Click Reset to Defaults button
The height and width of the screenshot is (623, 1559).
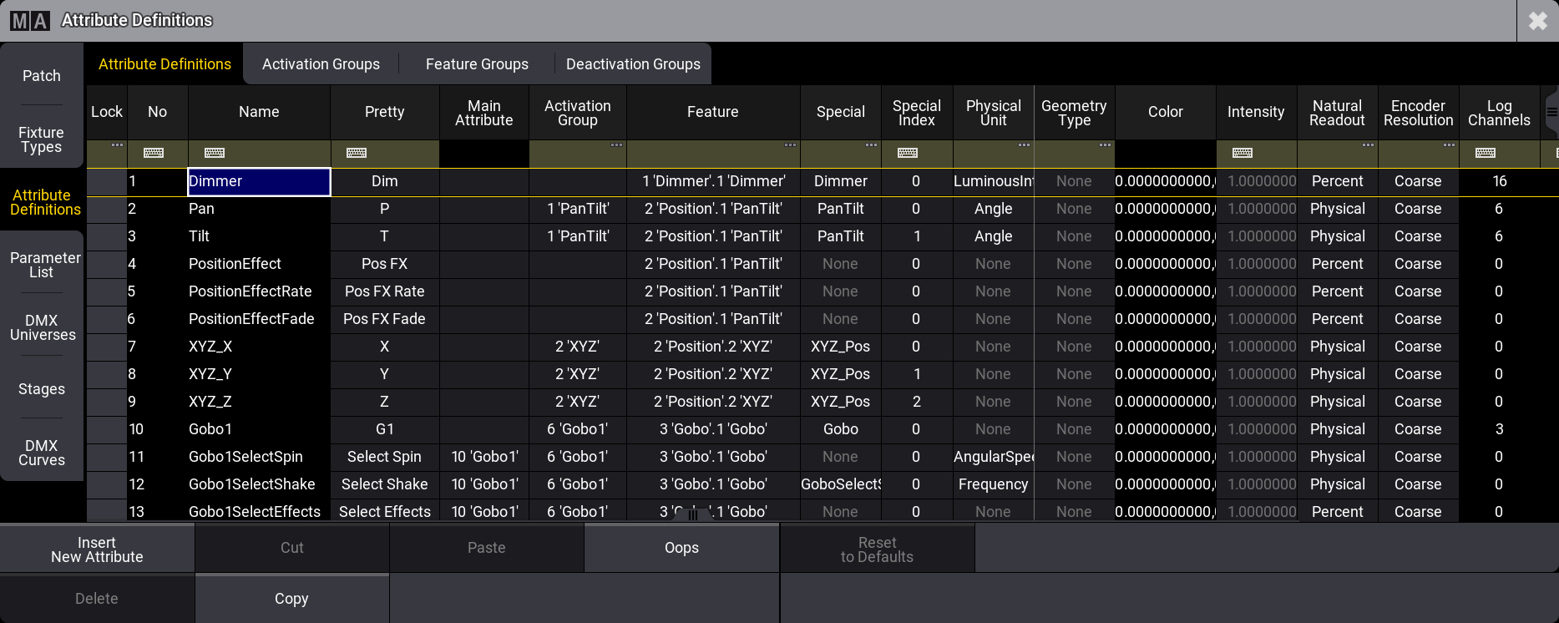tap(877, 550)
